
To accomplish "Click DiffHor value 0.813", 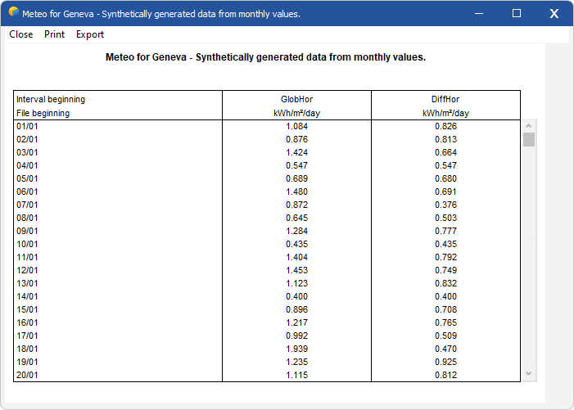I will point(445,139).
